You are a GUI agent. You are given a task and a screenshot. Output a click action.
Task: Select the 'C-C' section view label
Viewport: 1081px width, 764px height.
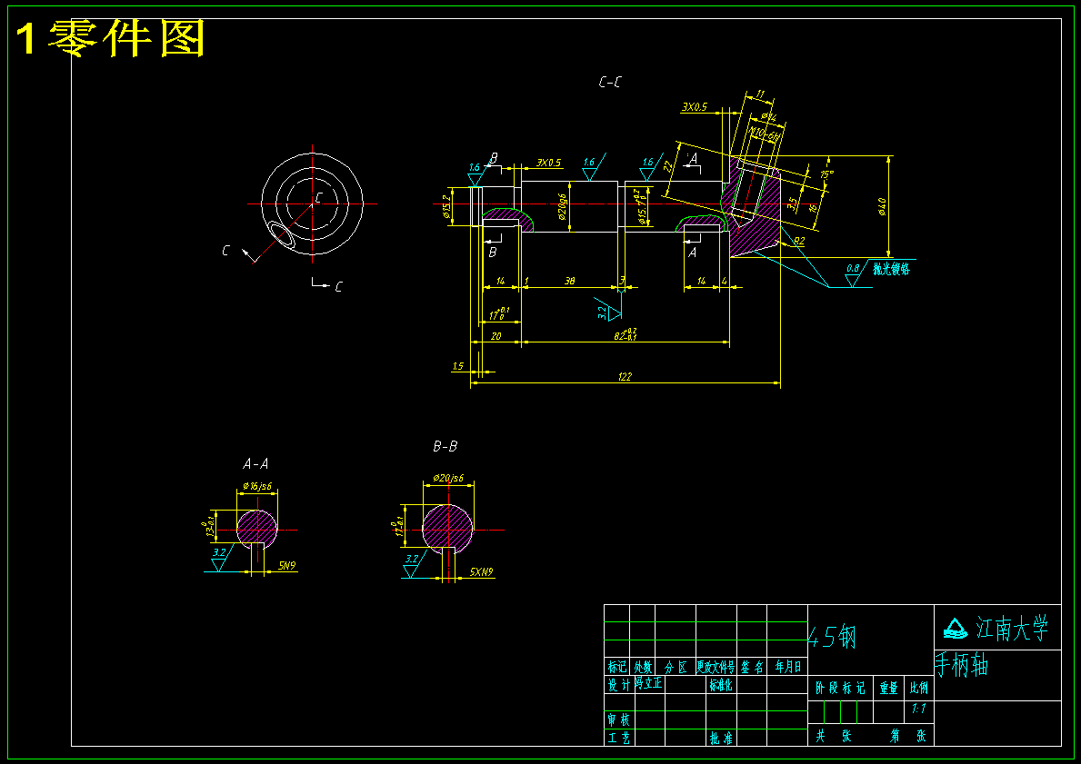pyautogui.click(x=609, y=83)
